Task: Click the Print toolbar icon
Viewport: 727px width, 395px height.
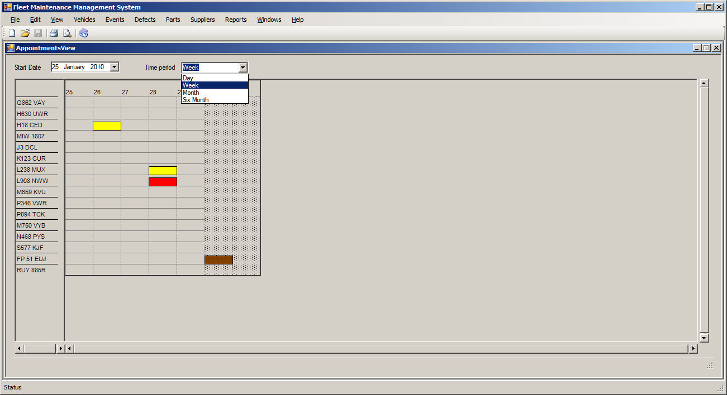Action: pos(54,33)
